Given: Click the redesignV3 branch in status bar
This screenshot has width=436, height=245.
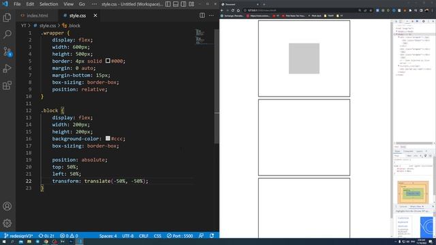Looking at the screenshot, I should point(19,236).
